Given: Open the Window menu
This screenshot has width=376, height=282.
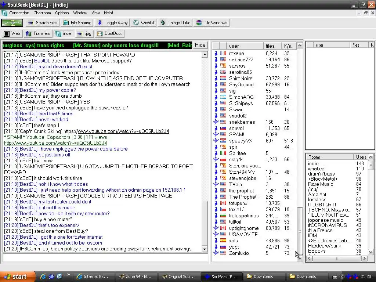Looking at the screenshot, I should click(80, 13).
